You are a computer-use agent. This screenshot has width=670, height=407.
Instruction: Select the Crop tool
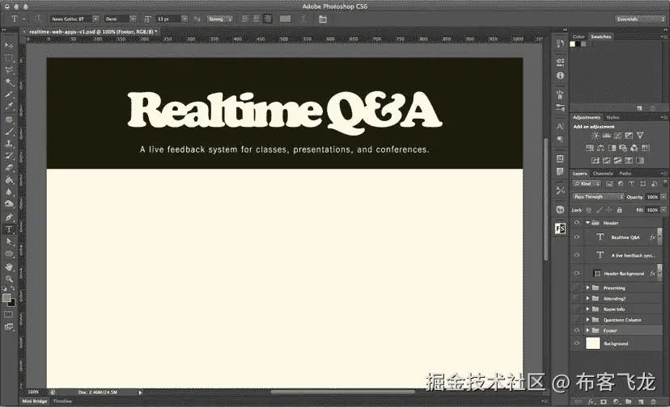tap(9, 94)
